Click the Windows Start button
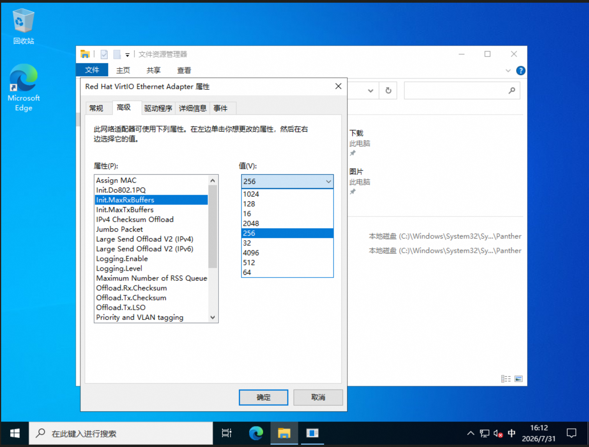Screen dimensions: 589x447 pyautogui.click(x=15, y=434)
